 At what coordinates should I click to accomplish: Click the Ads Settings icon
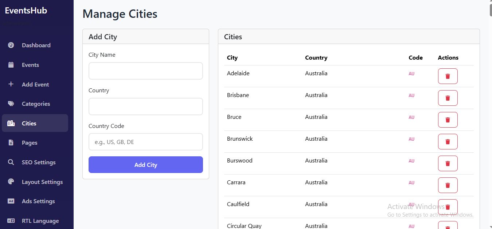point(11,201)
